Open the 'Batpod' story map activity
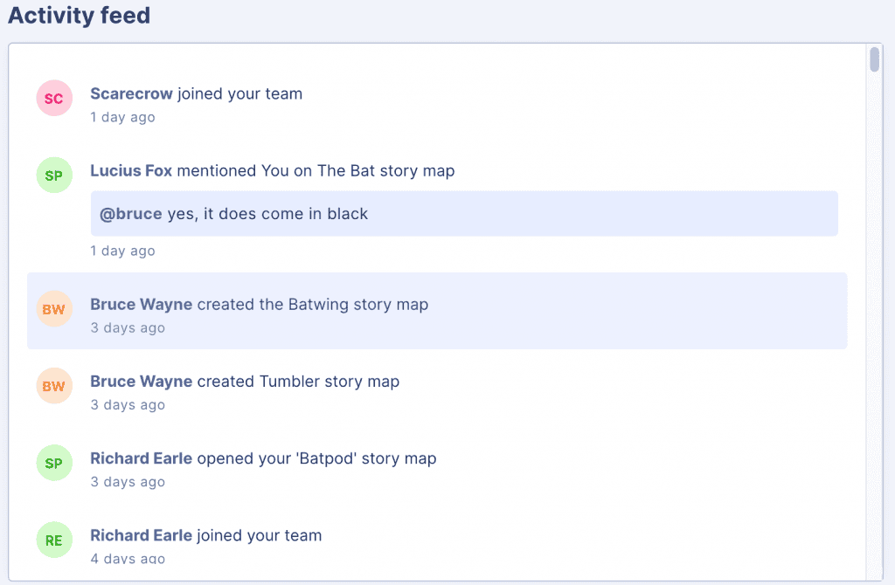Screen dimensions: 895x585 pos(437,465)
